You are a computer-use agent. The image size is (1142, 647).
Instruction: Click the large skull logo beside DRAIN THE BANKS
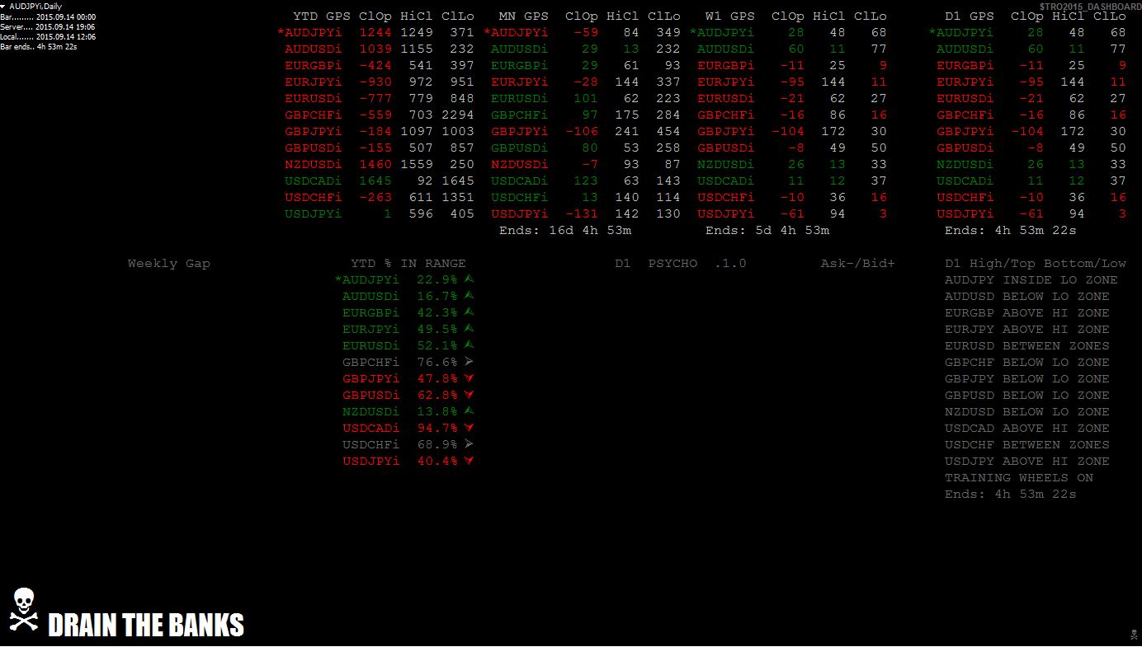(x=24, y=610)
